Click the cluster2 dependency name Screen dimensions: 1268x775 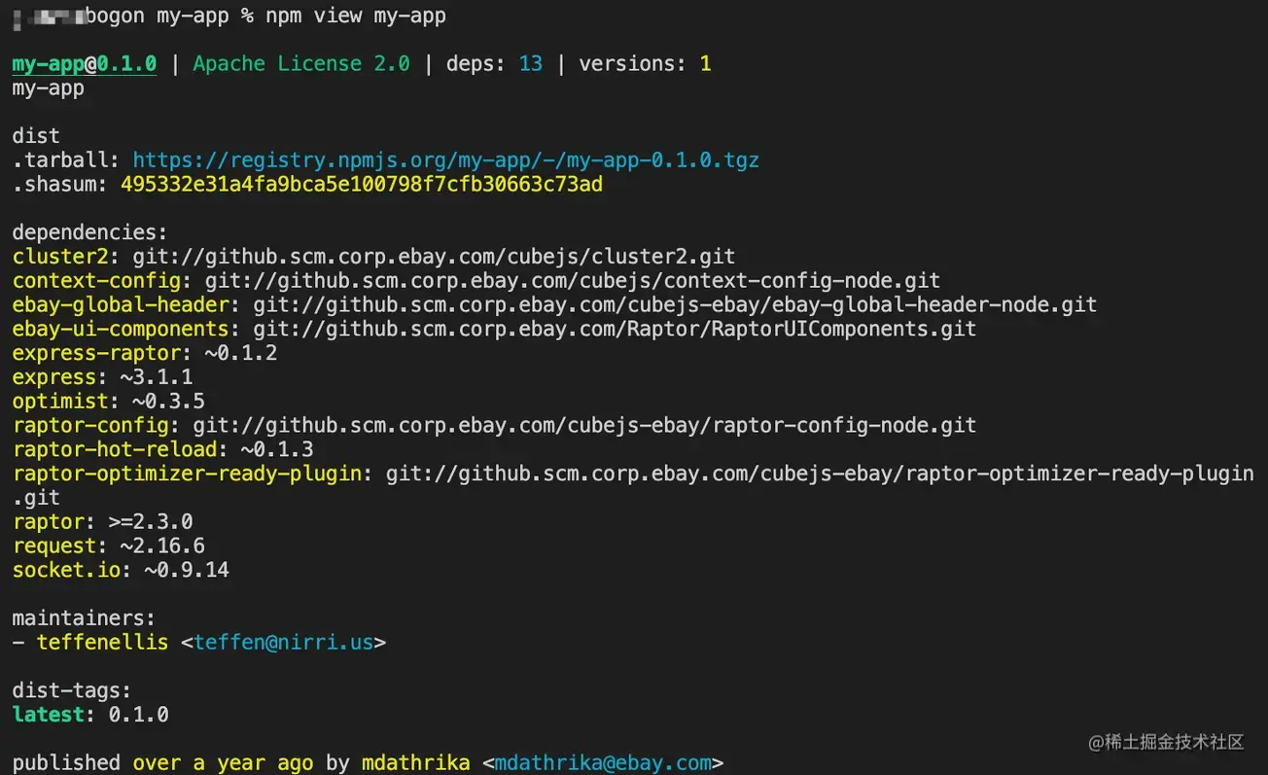(x=59, y=257)
